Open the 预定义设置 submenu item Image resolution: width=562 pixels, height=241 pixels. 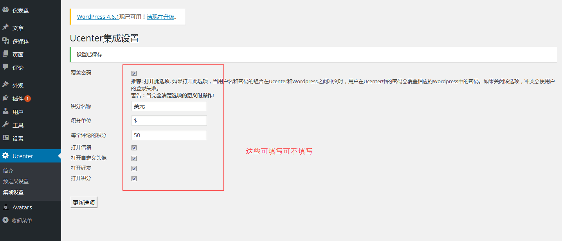16,181
